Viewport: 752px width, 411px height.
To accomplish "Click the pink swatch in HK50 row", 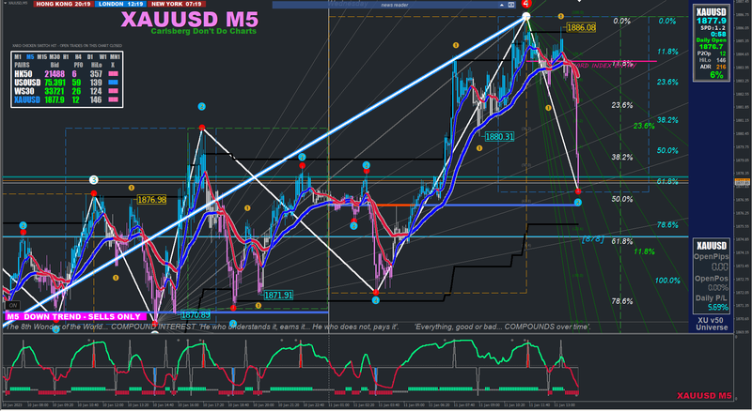I will coord(113,74).
